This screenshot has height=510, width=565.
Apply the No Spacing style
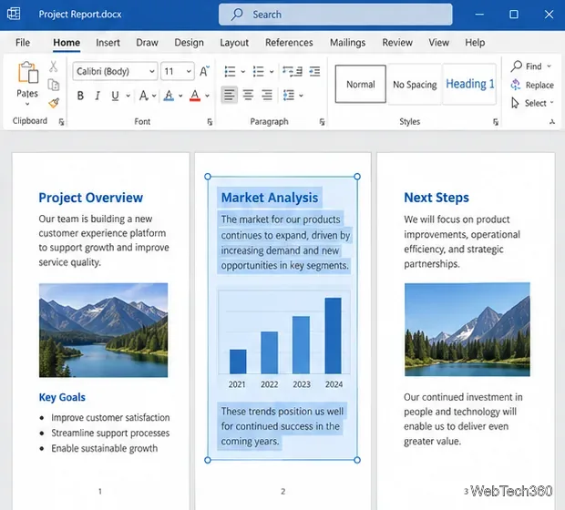(x=415, y=85)
